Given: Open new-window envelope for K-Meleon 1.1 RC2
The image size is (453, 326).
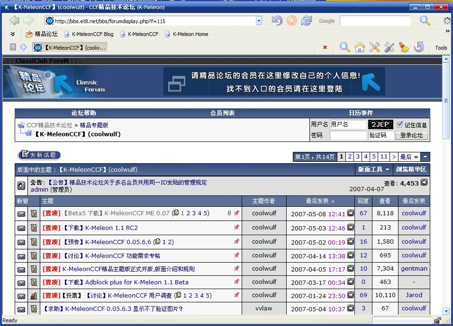Looking at the screenshot, I should tap(21, 228).
